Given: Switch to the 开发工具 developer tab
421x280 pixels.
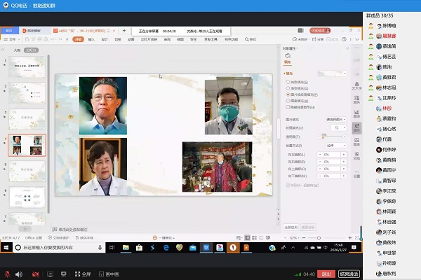Looking at the screenshot, I should point(210,39).
